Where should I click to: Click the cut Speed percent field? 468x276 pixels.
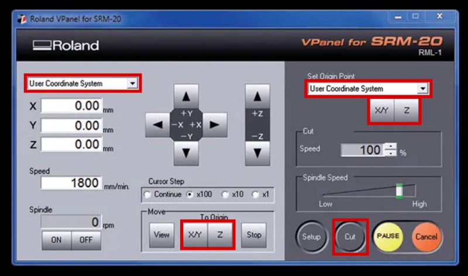pos(363,150)
